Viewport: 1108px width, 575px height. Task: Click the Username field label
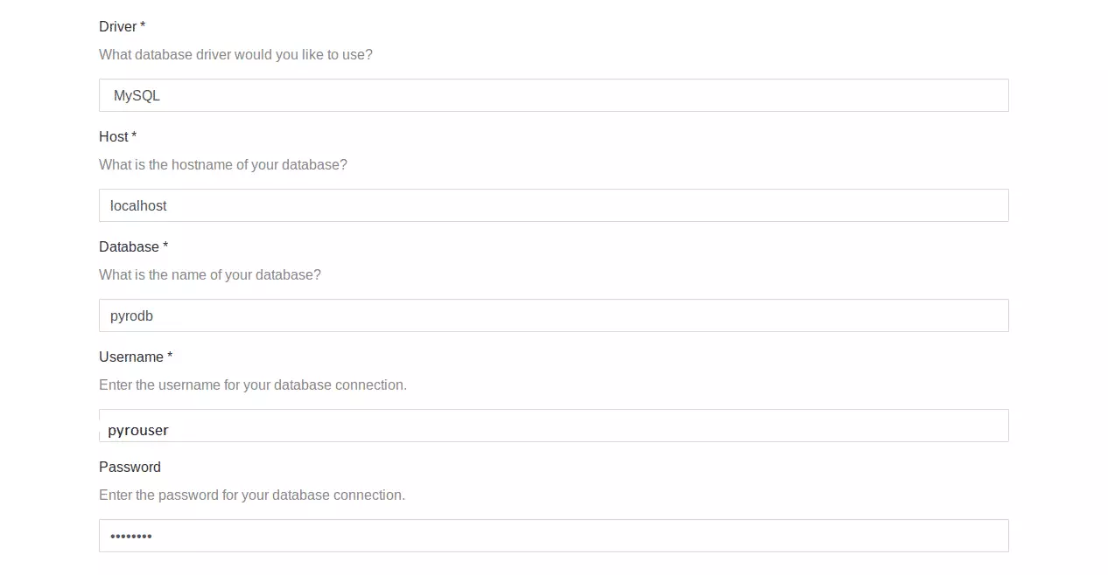coord(131,357)
